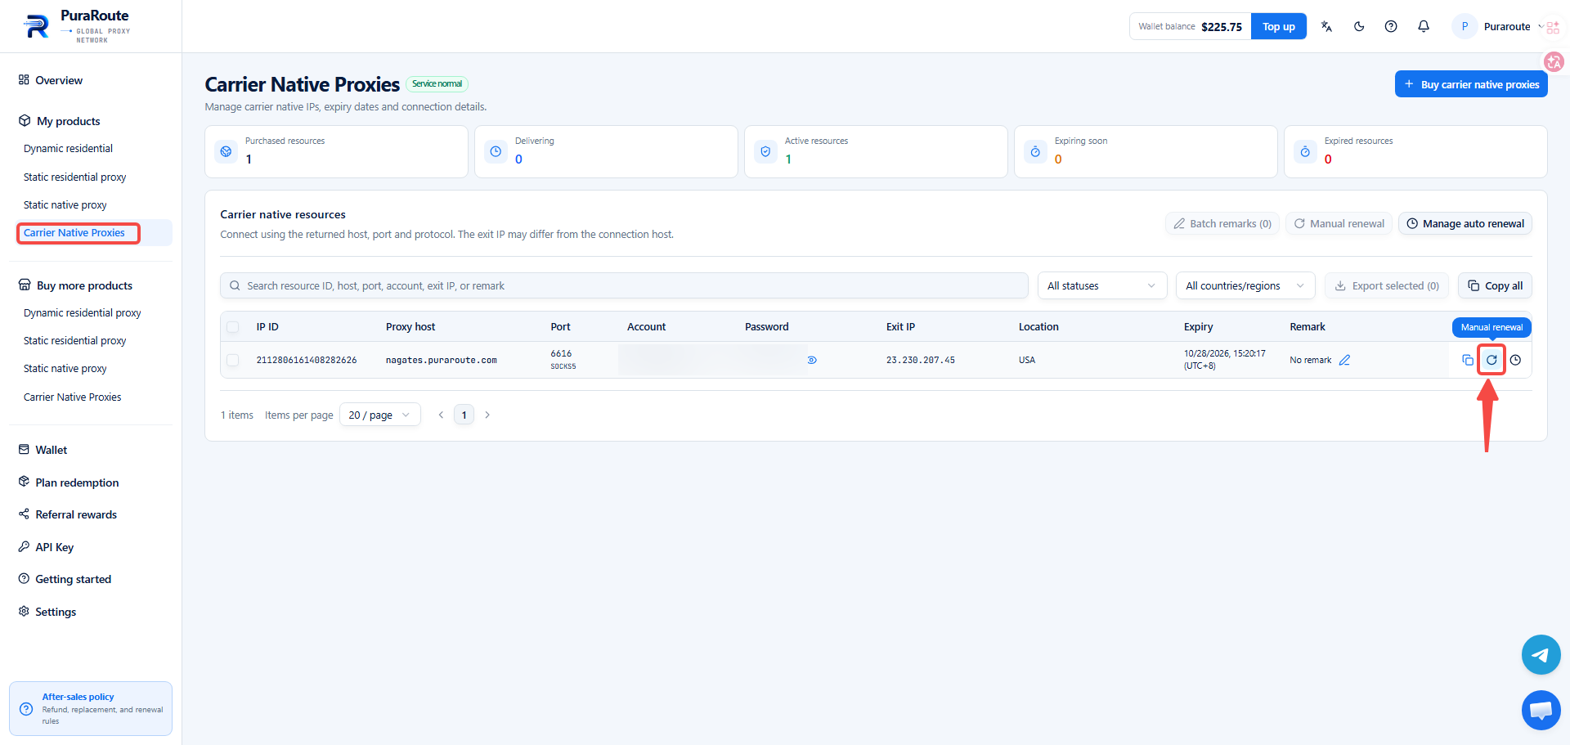Select the checkbox for row 2112806161408282626
This screenshot has width=1570, height=745.
pyautogui.click(x=233, y=360)
